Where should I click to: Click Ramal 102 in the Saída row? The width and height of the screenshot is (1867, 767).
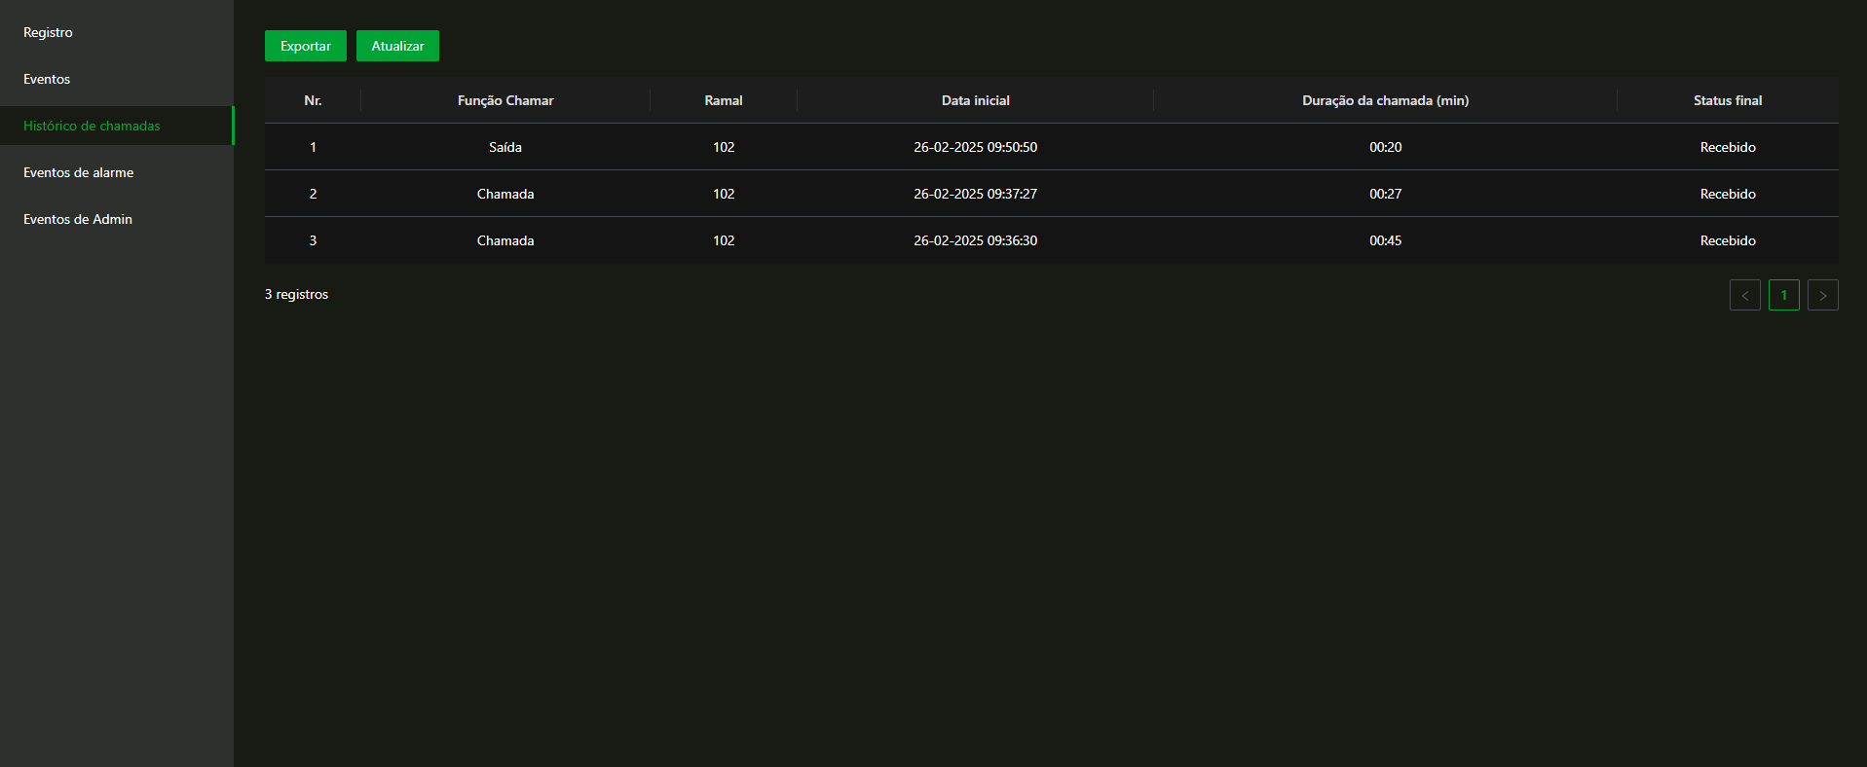tap(724, 147)
